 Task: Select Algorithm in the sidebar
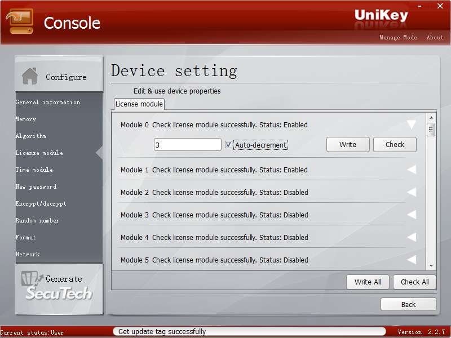pyautogui.click(x=31, y=136)
